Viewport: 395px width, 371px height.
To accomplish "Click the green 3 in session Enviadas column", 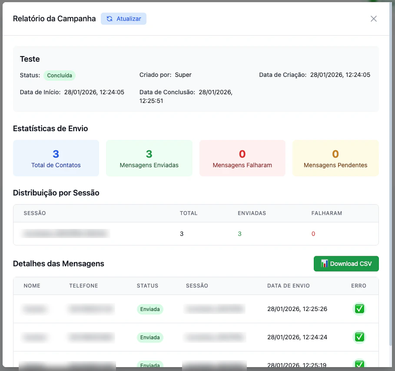I will pyautogui.click(x=239, y=234).
